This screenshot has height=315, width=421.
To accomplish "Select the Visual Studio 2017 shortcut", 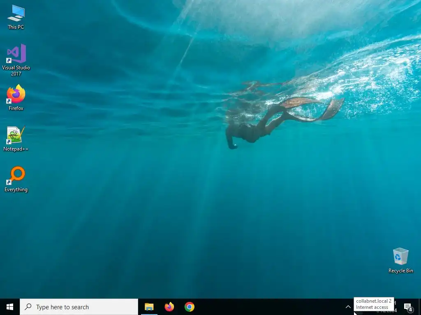I will pyautogui.click(x=16, y=60).
